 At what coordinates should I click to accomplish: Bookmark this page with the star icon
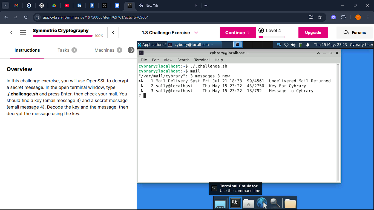pyautogui.click(x=320, y=17)
